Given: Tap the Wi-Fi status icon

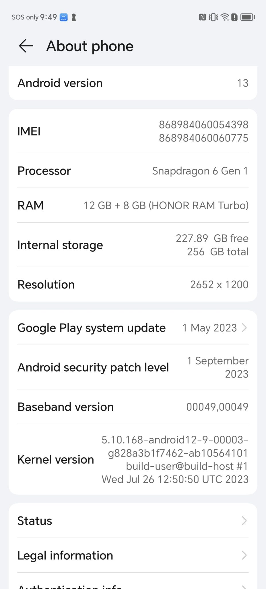Looking at the screenshot, I should tap(225, 17).
